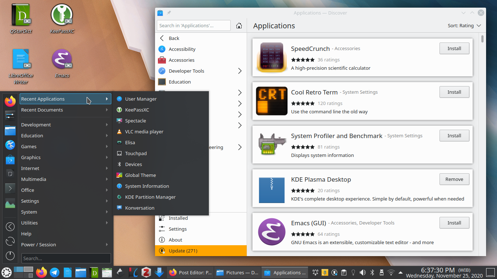Launch Zotero from the taskbar
Screen dimensions: 497x279
tap(146, 272)
